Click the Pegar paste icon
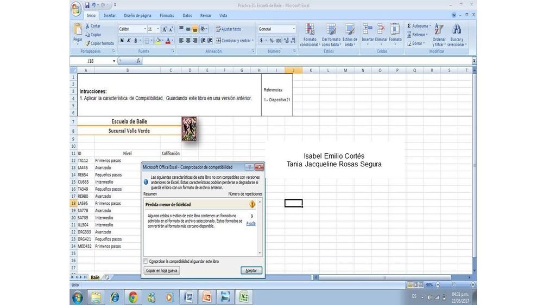Viewport: 543px width, 305px height. pyautogui.click(x=78, y=30)
